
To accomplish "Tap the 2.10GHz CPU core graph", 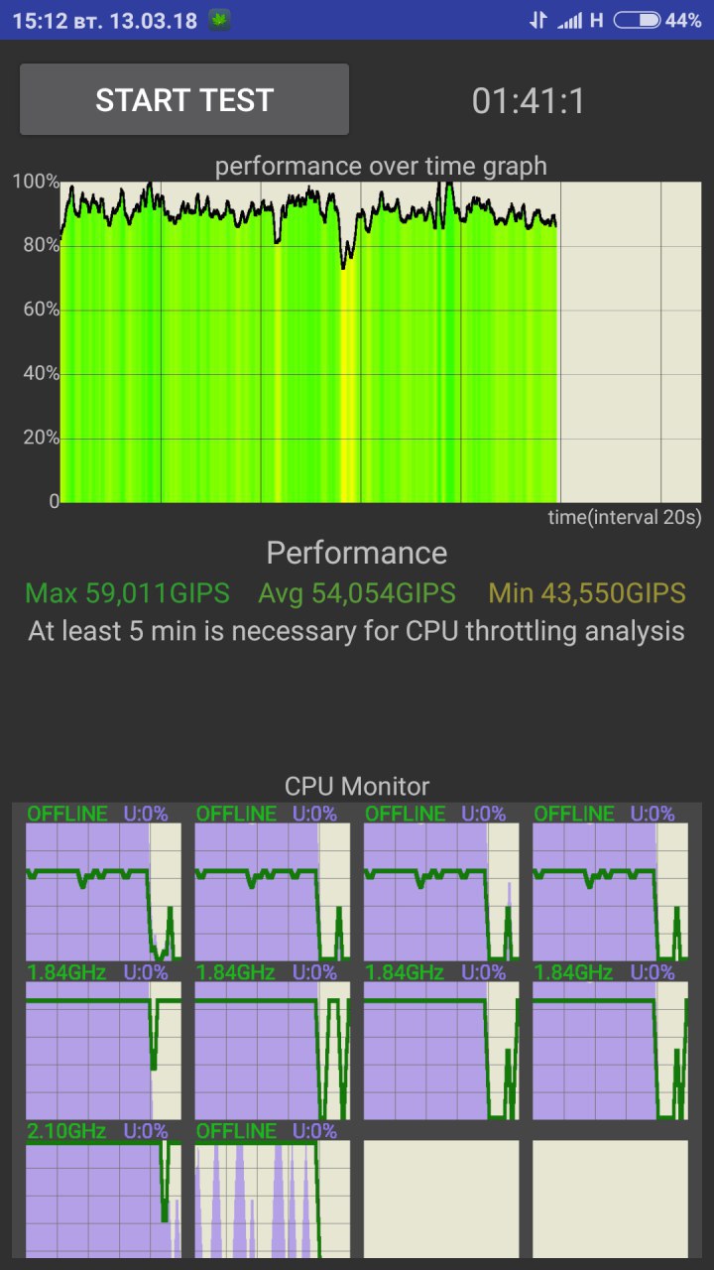I will pos(103,1198).
